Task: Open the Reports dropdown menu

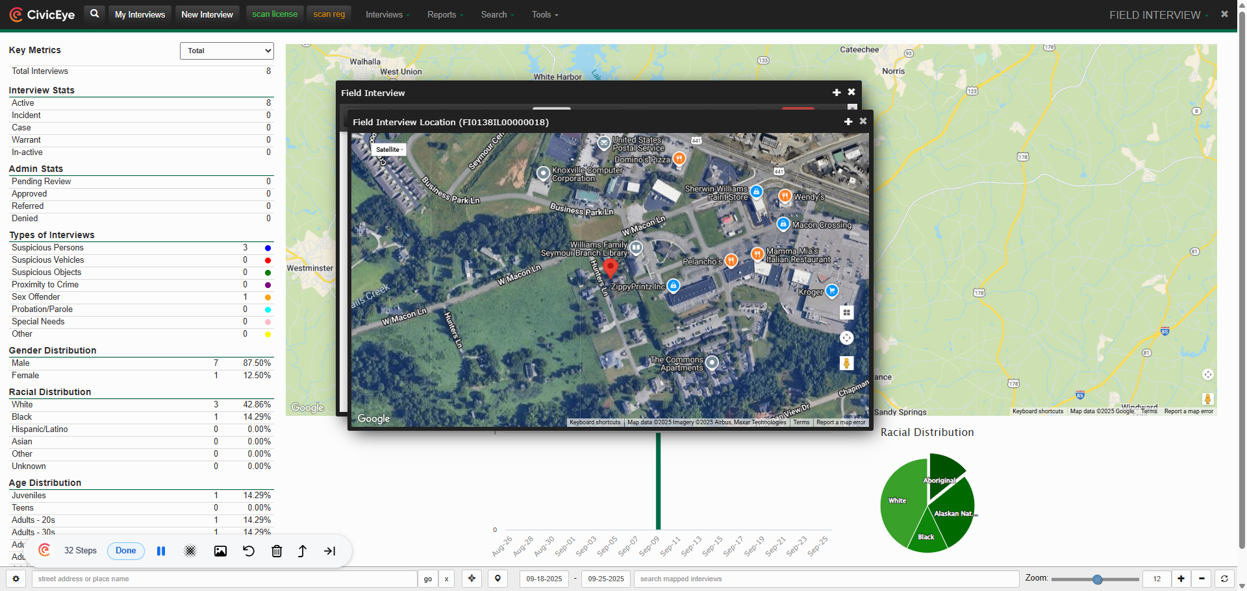Action: (446, 14)
